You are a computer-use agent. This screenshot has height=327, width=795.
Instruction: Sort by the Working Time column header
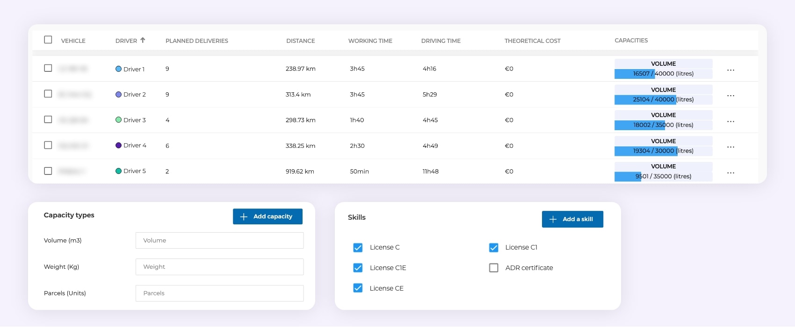click(370, 41)
